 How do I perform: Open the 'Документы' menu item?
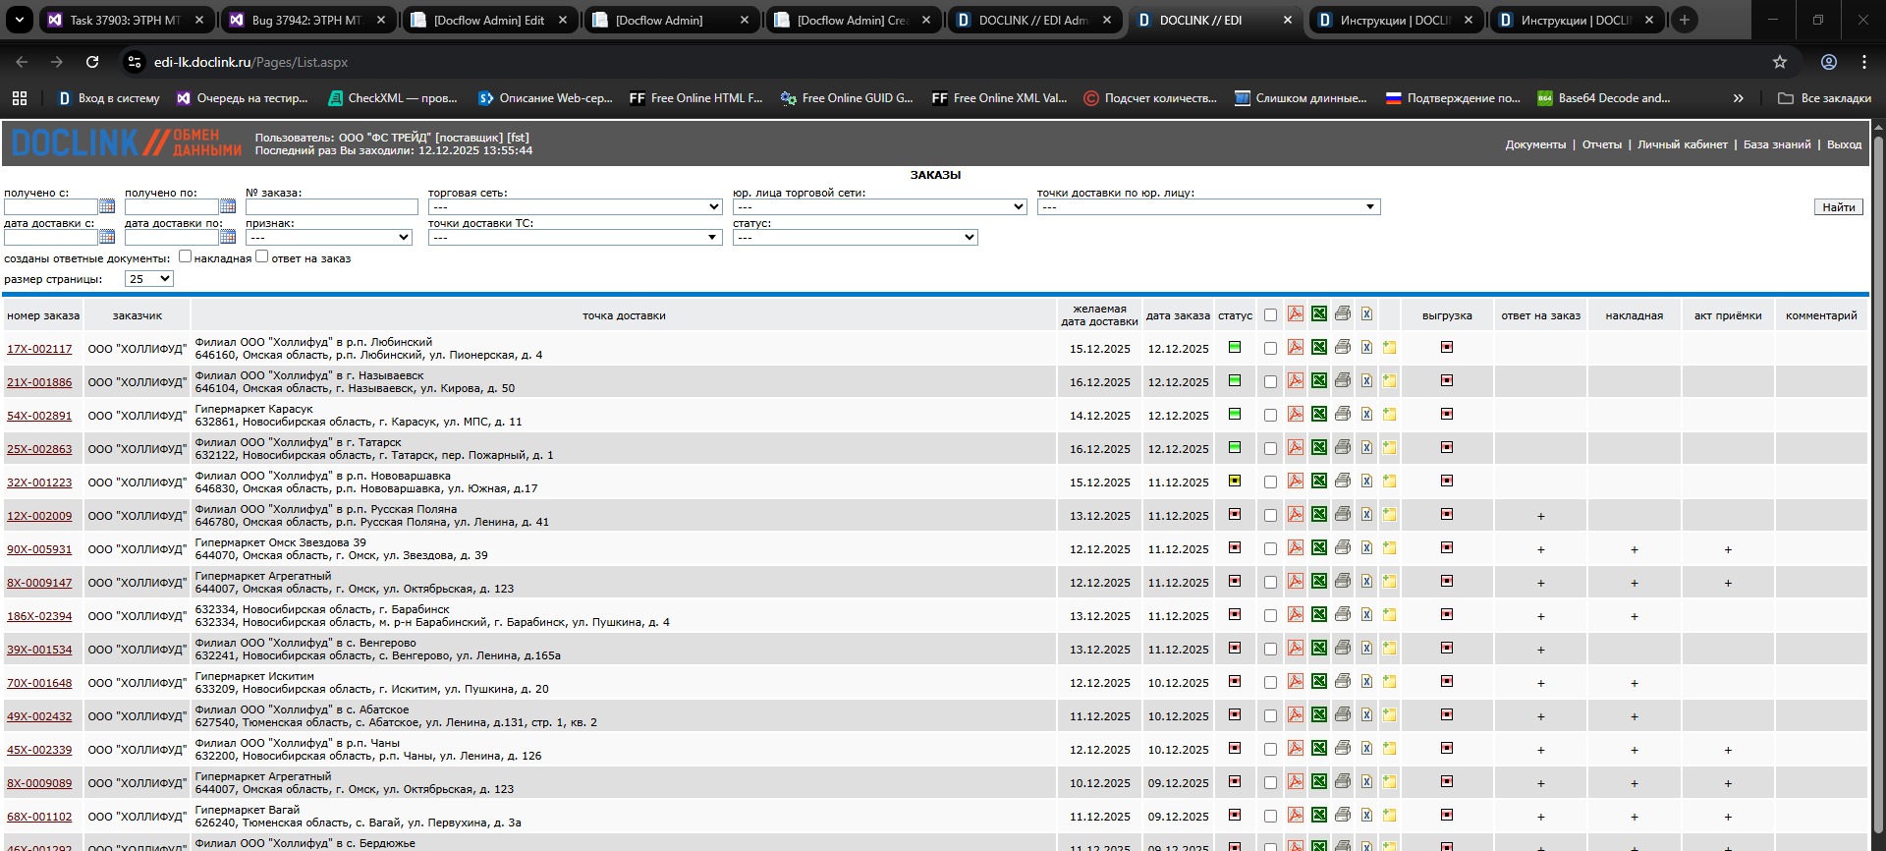click(x=1535, y=144)
